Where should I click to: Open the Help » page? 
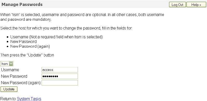pos(196,5)
